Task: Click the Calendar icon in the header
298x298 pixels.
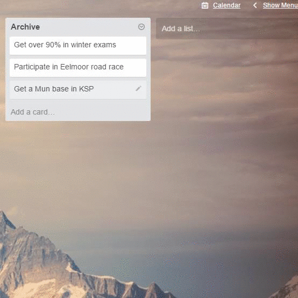Action: [x=205, y=5]
